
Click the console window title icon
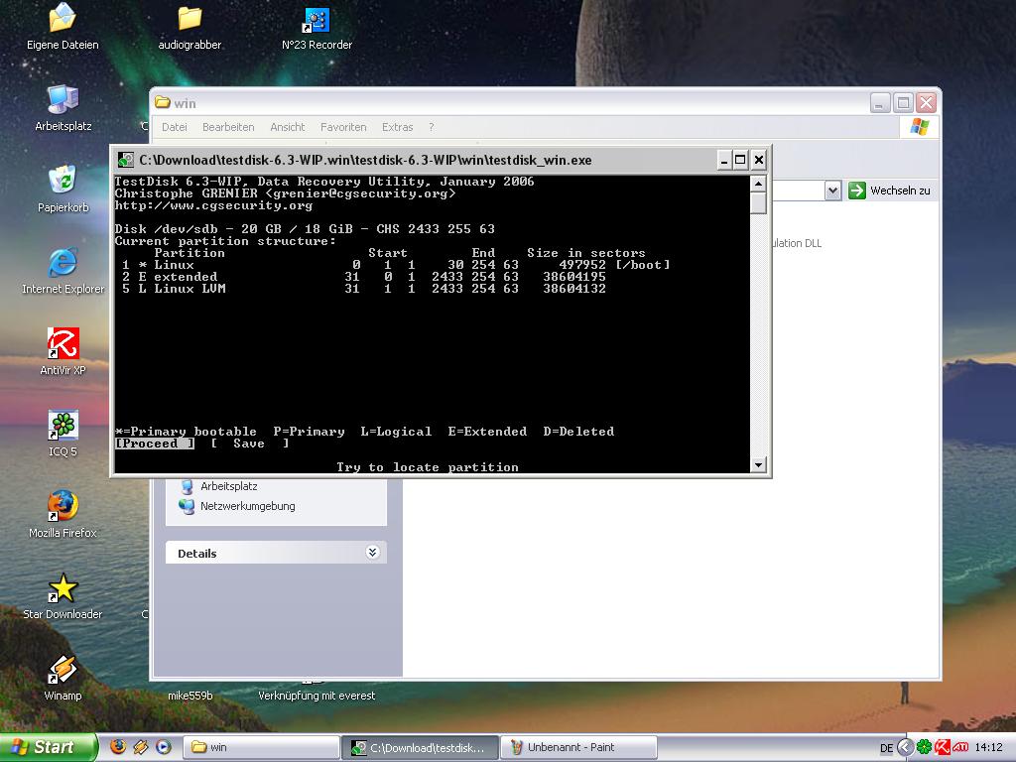point(126,160)
